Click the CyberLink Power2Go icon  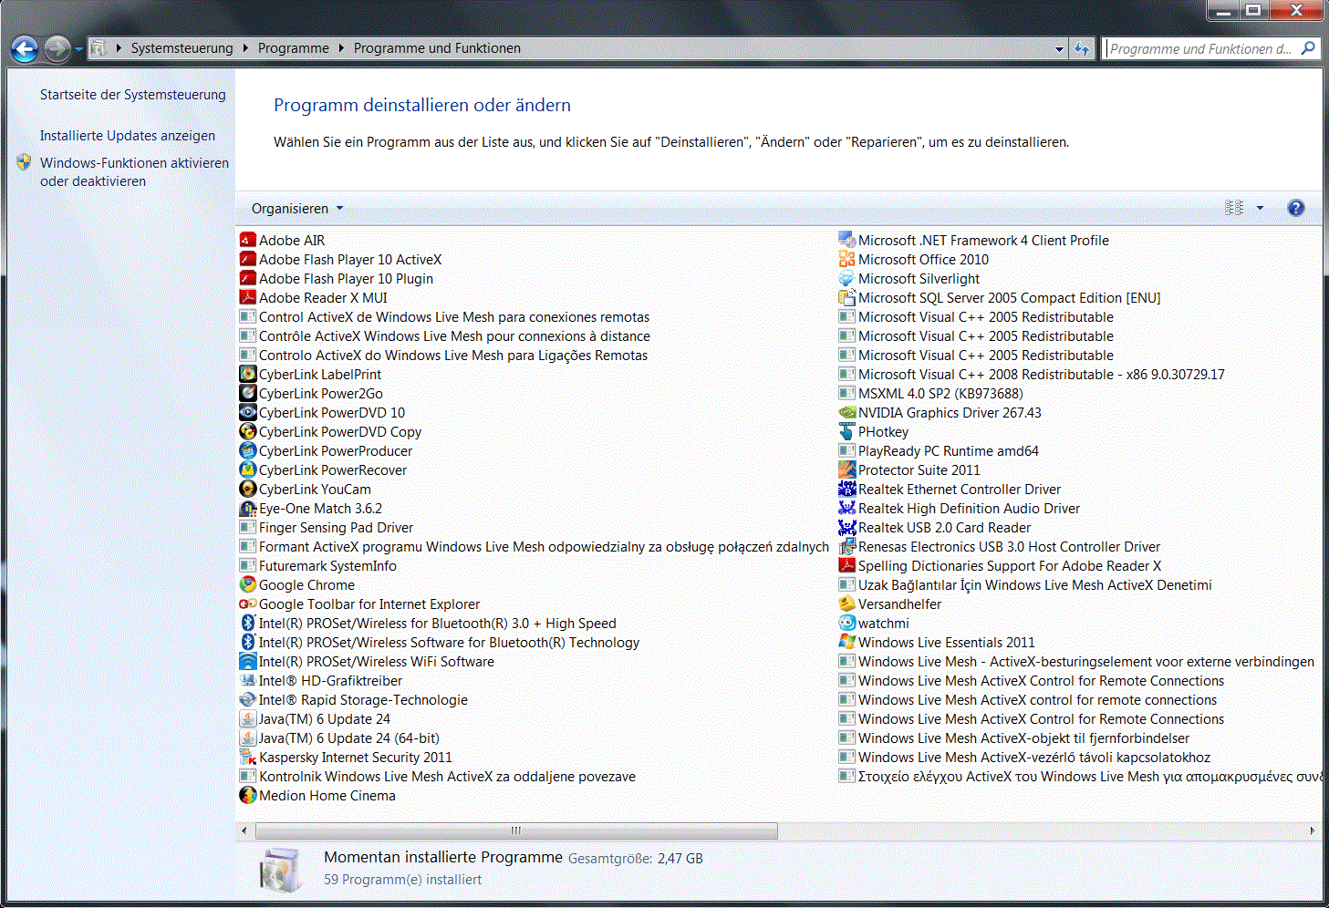pyautogui.click(x=247, y=393)
